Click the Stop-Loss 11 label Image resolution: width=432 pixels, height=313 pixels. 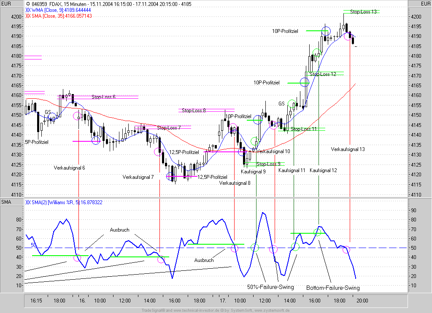[x=304, y=129]
